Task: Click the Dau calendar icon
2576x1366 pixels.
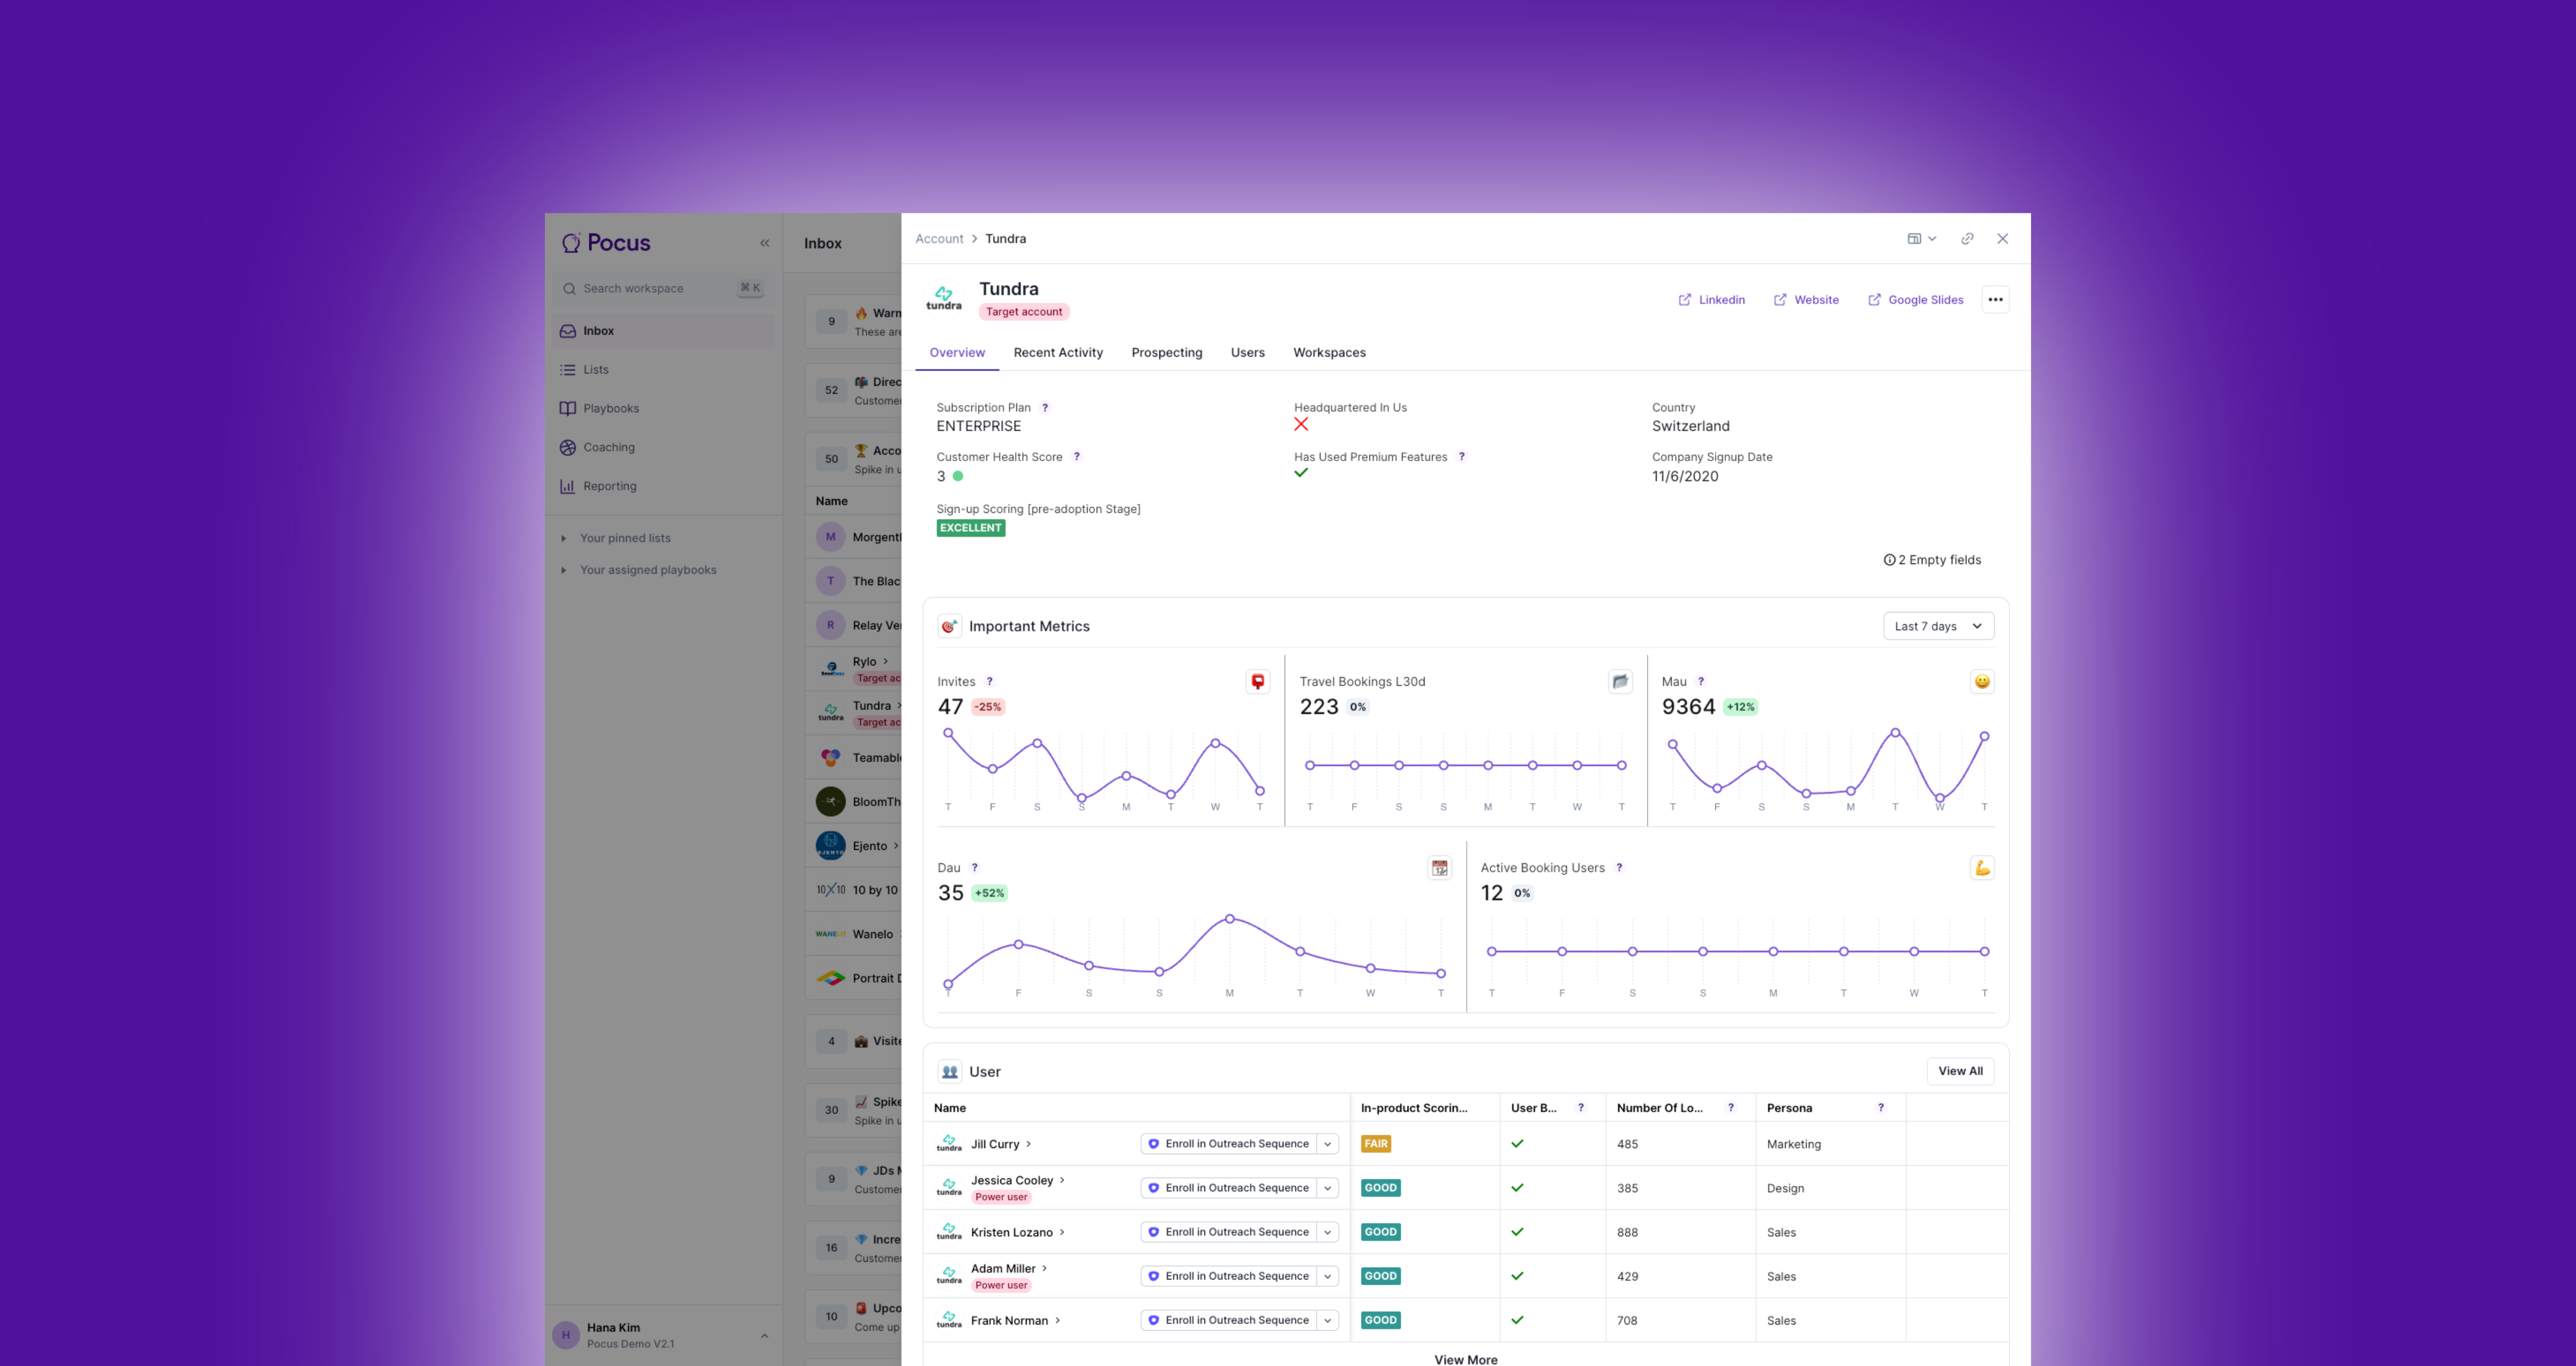Action: coord(1439,867)
